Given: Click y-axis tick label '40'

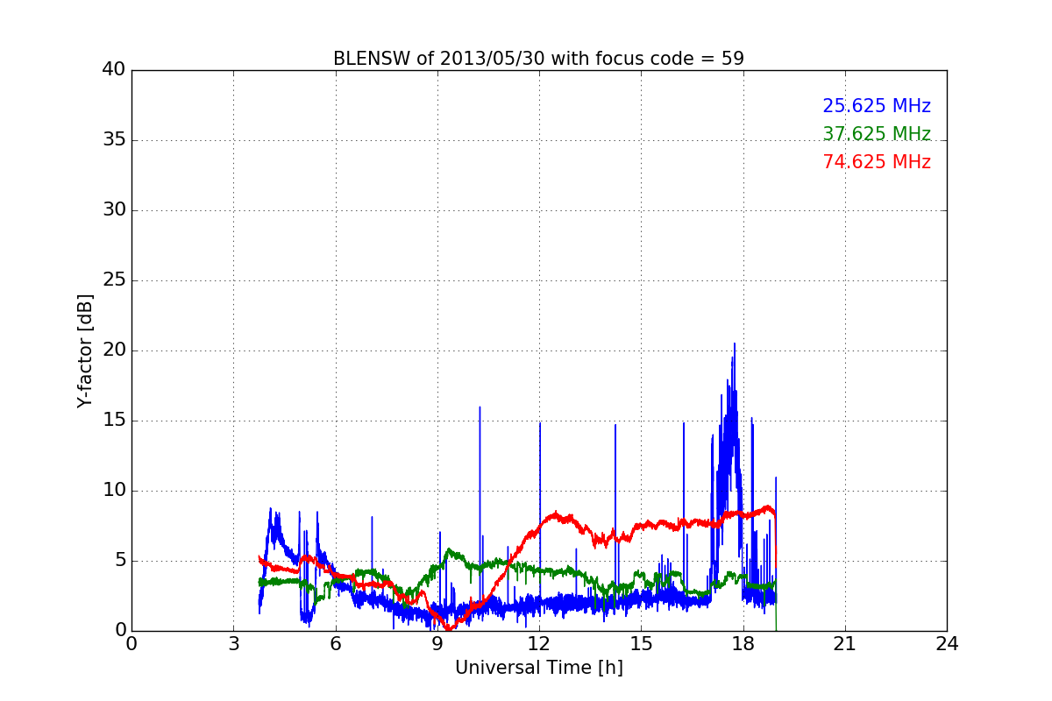Looking at the screenshot, I should click(x=114, y=70).
